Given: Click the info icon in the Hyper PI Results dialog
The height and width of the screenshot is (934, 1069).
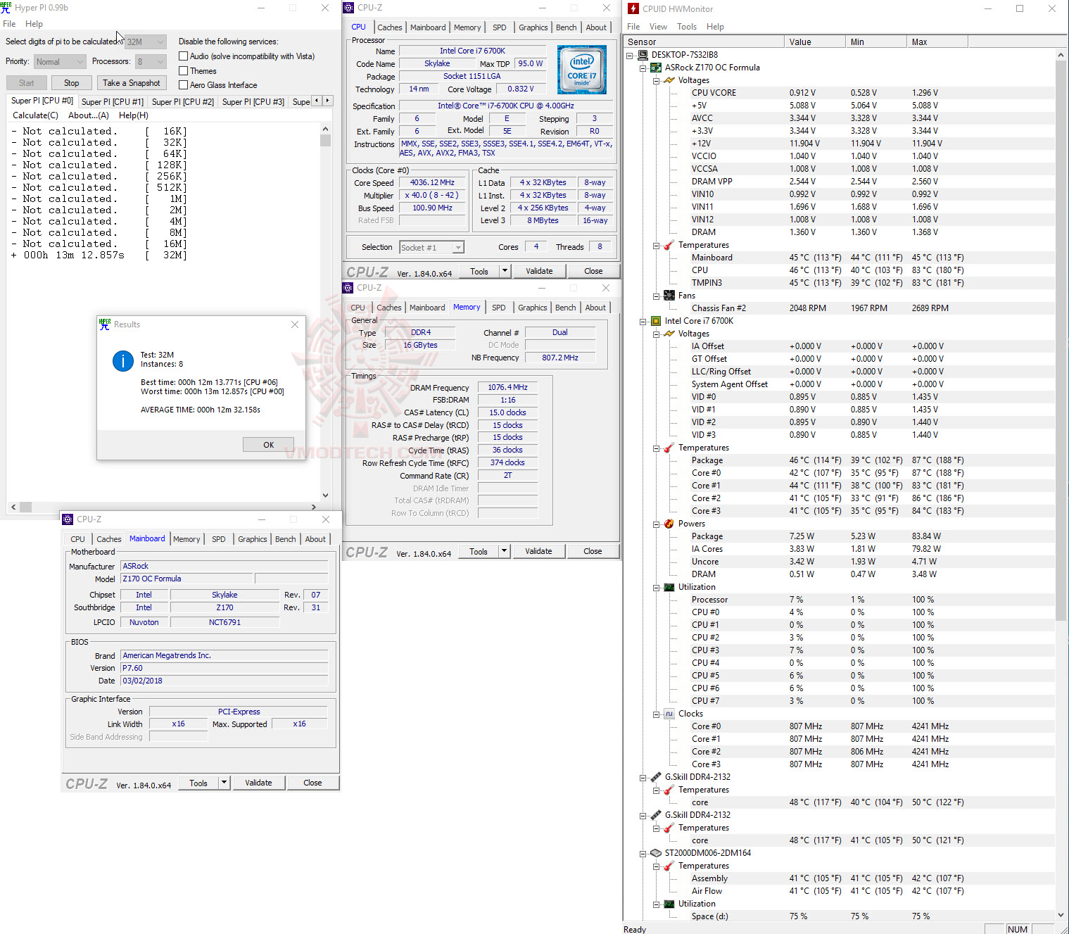Looking at the screenshot, I should 122,360.
